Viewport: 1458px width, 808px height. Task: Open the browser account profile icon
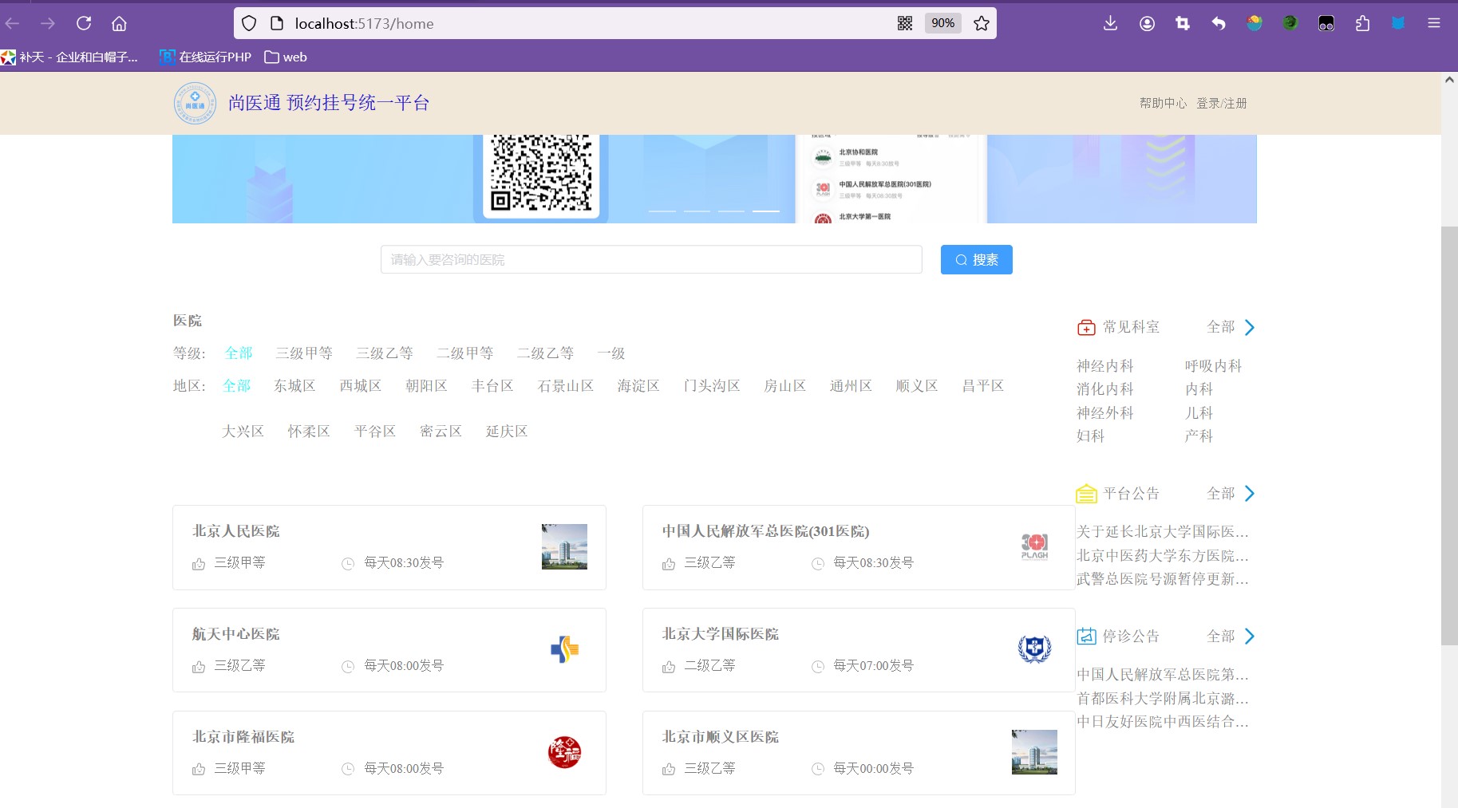[x=1147, y=23]
